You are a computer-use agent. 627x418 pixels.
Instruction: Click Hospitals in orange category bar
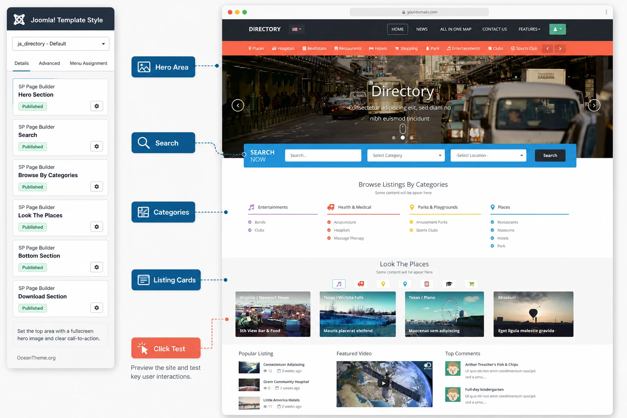[283, 48]
